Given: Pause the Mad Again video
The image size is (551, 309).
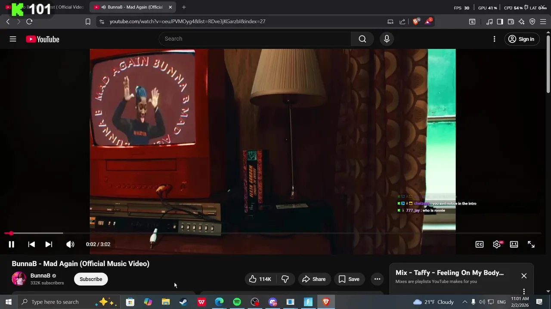Looking at the screenshot, I should tap(12, 244).
